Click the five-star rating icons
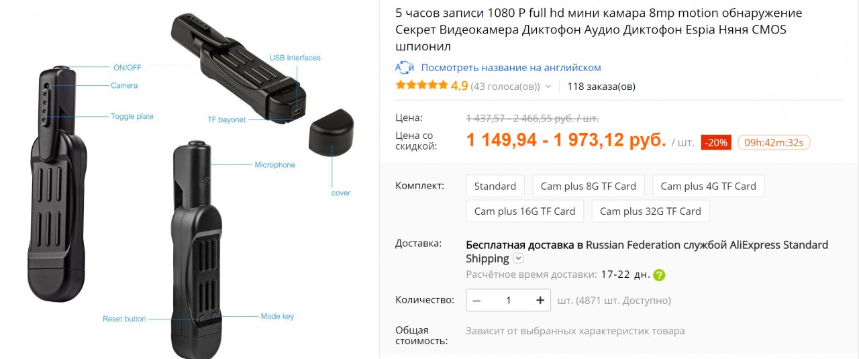 coord(421,86)
